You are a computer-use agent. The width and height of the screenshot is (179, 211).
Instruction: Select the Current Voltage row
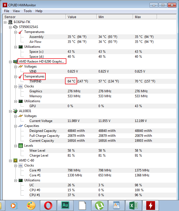[102, 121]
